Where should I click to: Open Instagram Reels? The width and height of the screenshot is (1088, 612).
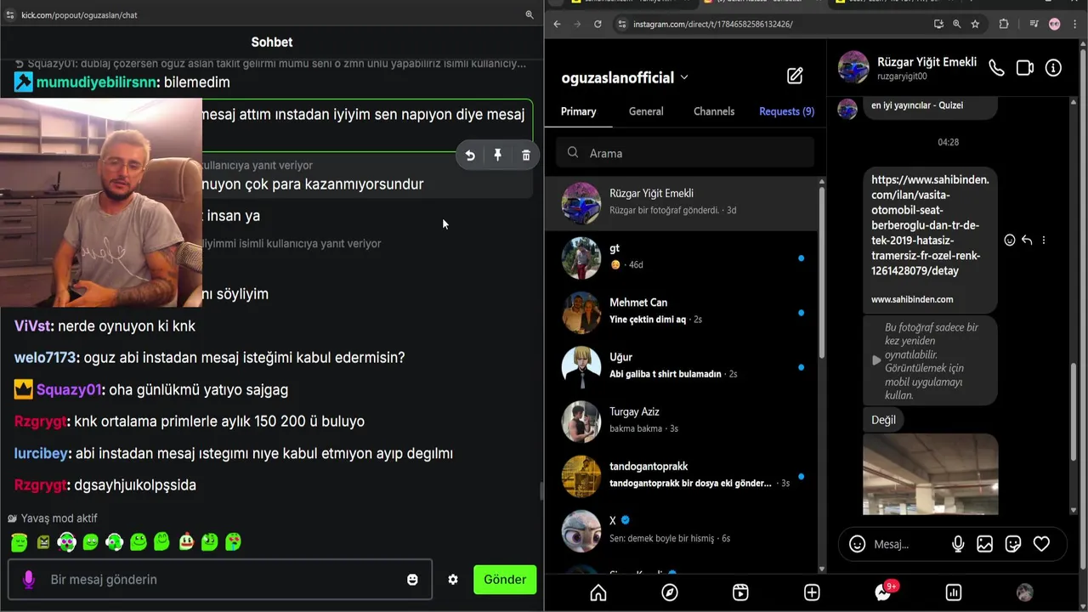click(740, 592)
